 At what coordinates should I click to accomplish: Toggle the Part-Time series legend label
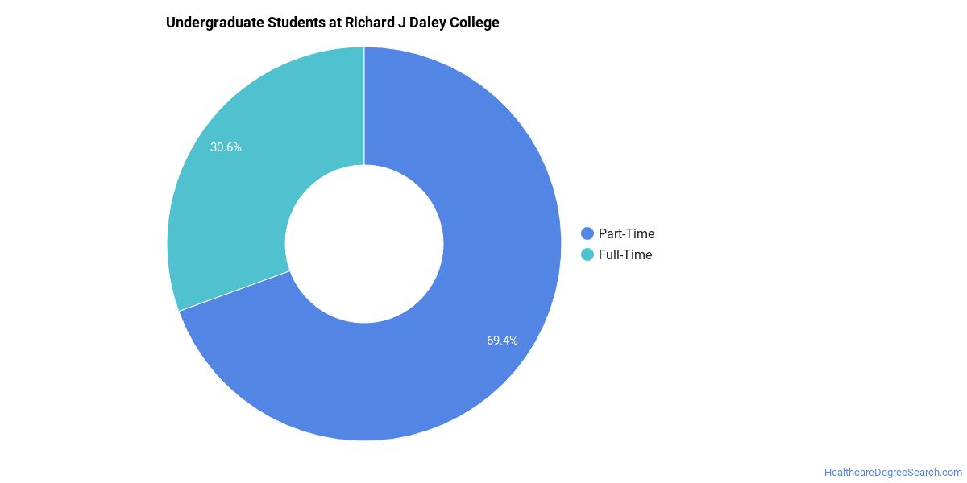tap(626, 233)
